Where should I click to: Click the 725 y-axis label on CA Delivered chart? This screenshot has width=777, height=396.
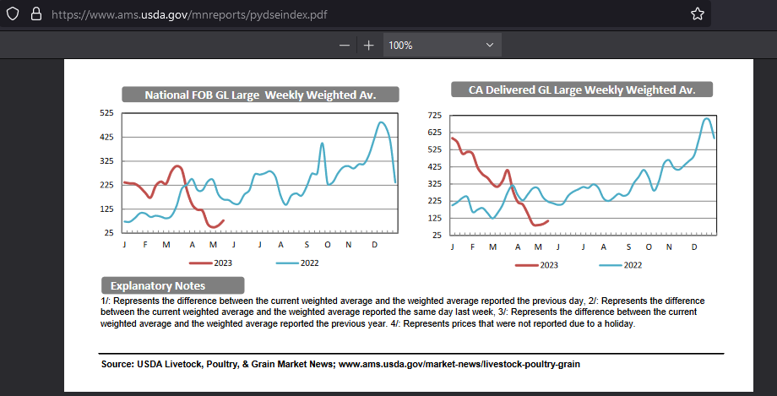[435, 115]
